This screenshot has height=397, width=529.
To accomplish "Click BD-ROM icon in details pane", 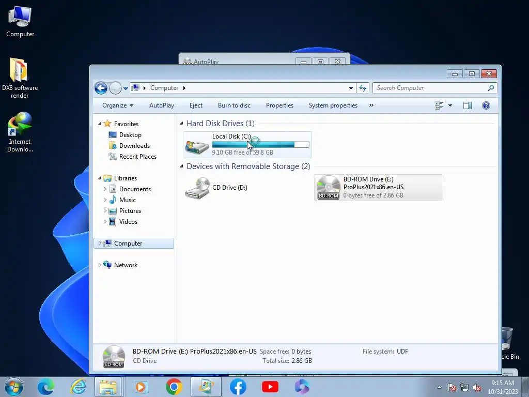I will pyautogui.click(x=114, y=357).
